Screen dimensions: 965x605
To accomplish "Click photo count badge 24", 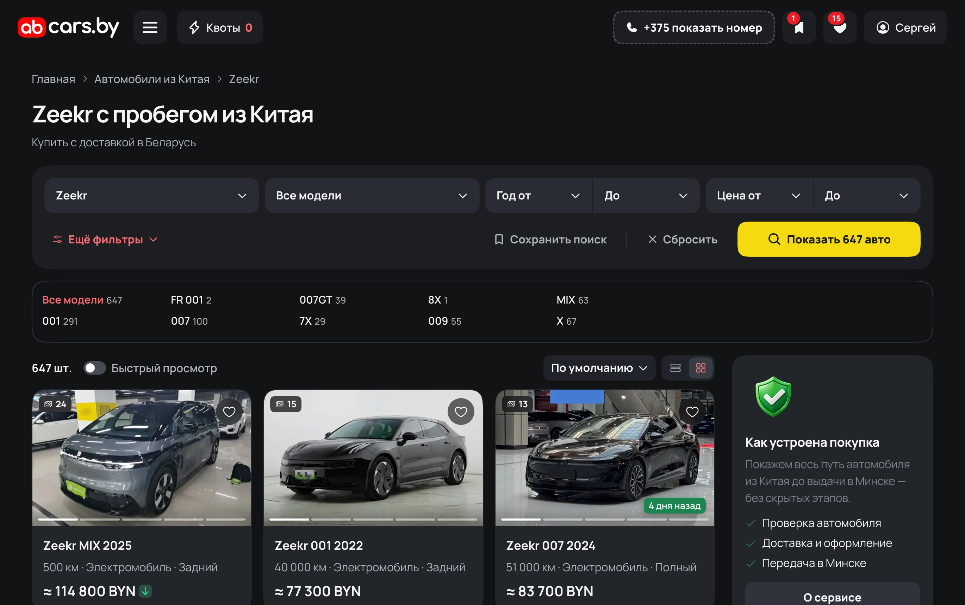I will (55, 404).
